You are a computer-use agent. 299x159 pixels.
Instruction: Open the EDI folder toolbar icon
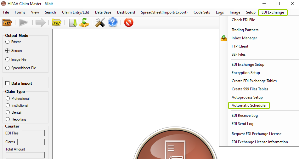pyautogui.click(x=56, y=22)
